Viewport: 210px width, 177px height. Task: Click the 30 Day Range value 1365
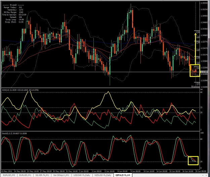pos(21,12)
